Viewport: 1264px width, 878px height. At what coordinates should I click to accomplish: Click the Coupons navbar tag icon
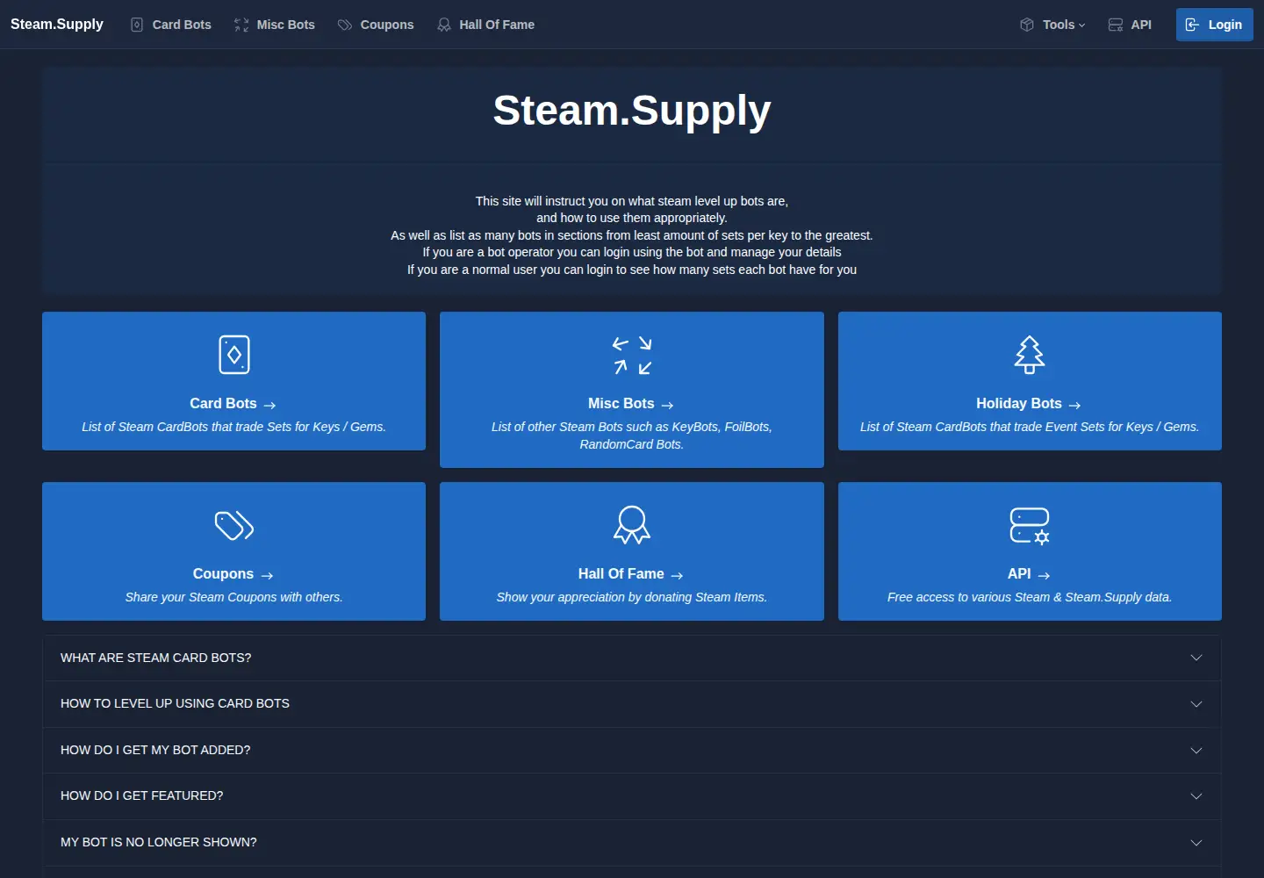[x=345, y=25]
